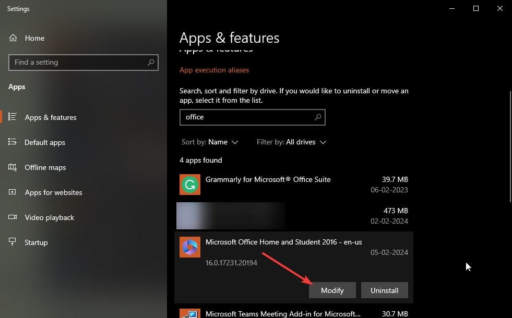The height and width of the screenshot is (318, 512).
Task: Click the vertical scrollbar on the right
Action: click(510, 147)
